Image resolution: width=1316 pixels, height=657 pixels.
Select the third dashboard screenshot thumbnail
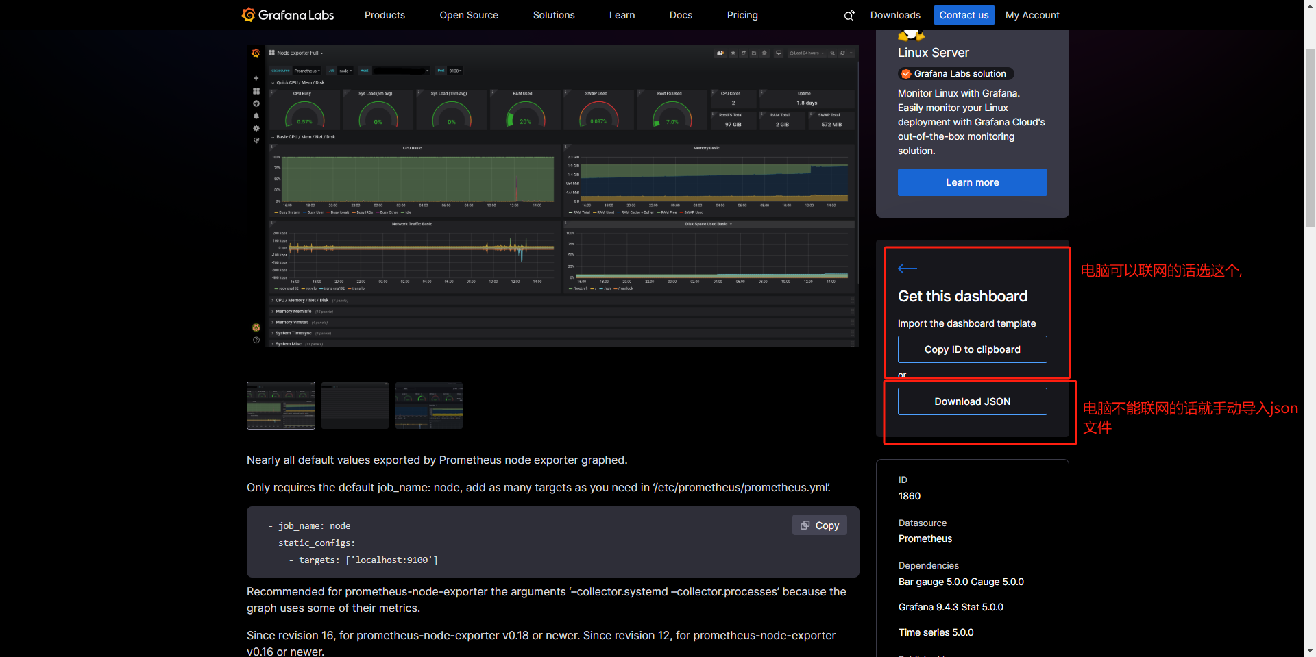coord(429,406)
